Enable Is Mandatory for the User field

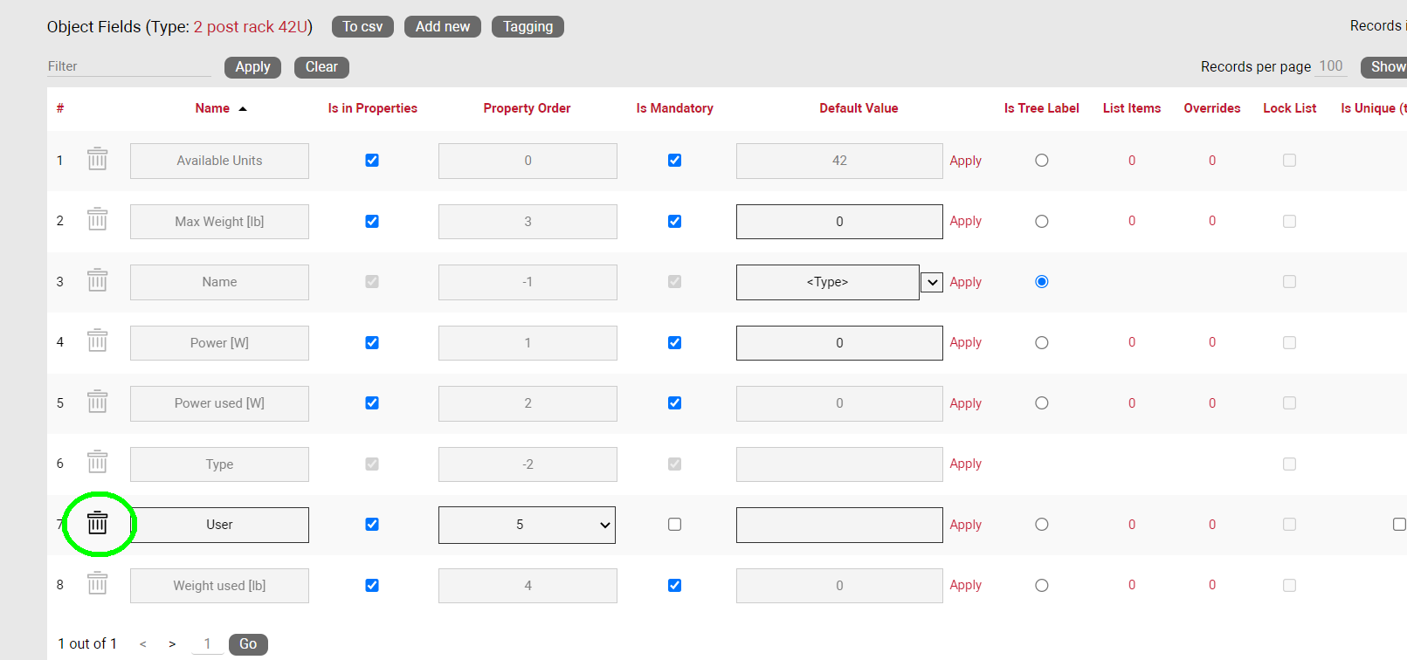[674, 525]
